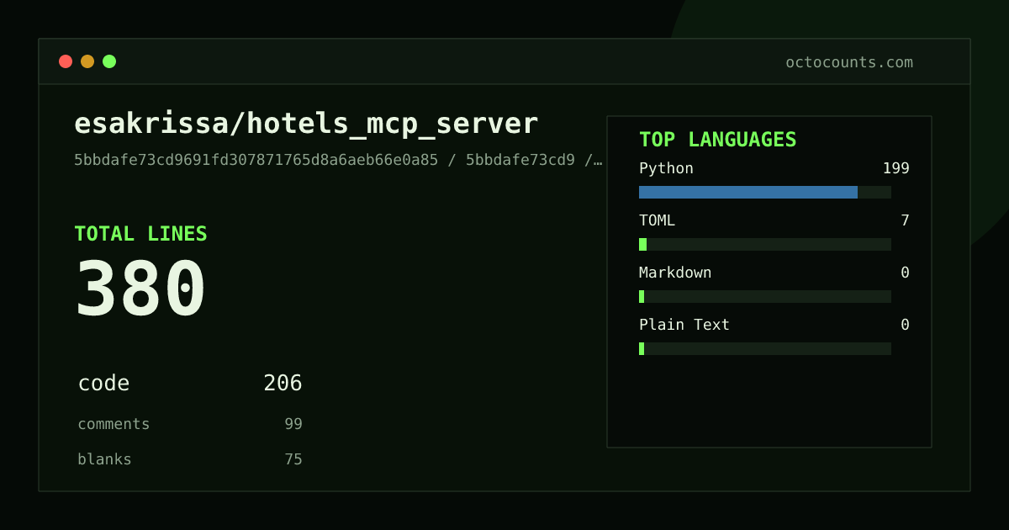Click the total lines value 380
Screen dimensions: 1009x530
tap(140, 289)
